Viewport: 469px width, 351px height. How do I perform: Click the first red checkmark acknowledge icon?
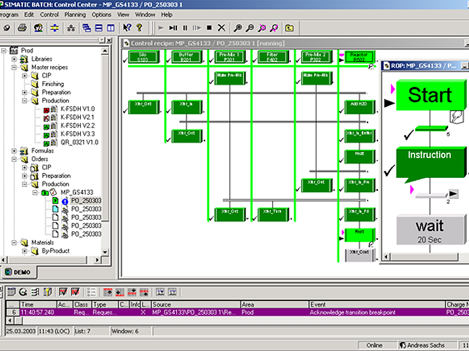pos(63,292)
